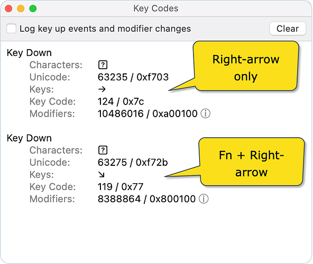
Task: Open modifiers info icon for 0x800100
Action: 204,199
